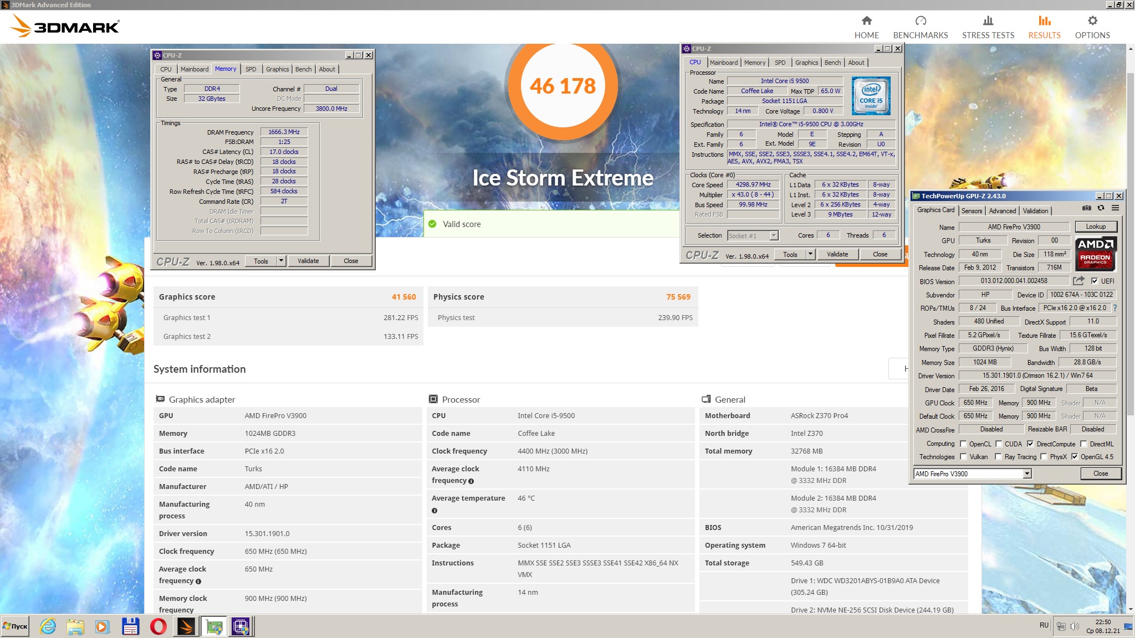
Task: Click the 3DMark vertical scrollbar down arrow
Action: [x=1131, y=609]
